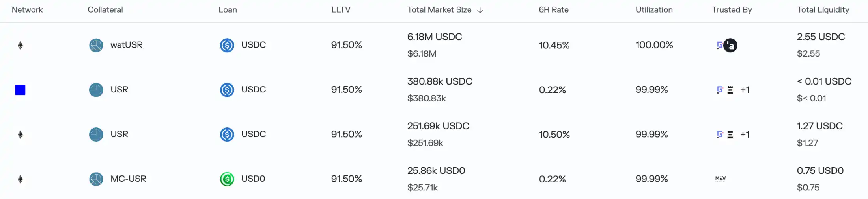
Task: Open the MC-USR / USD0 market
Action: coord(128,179)
